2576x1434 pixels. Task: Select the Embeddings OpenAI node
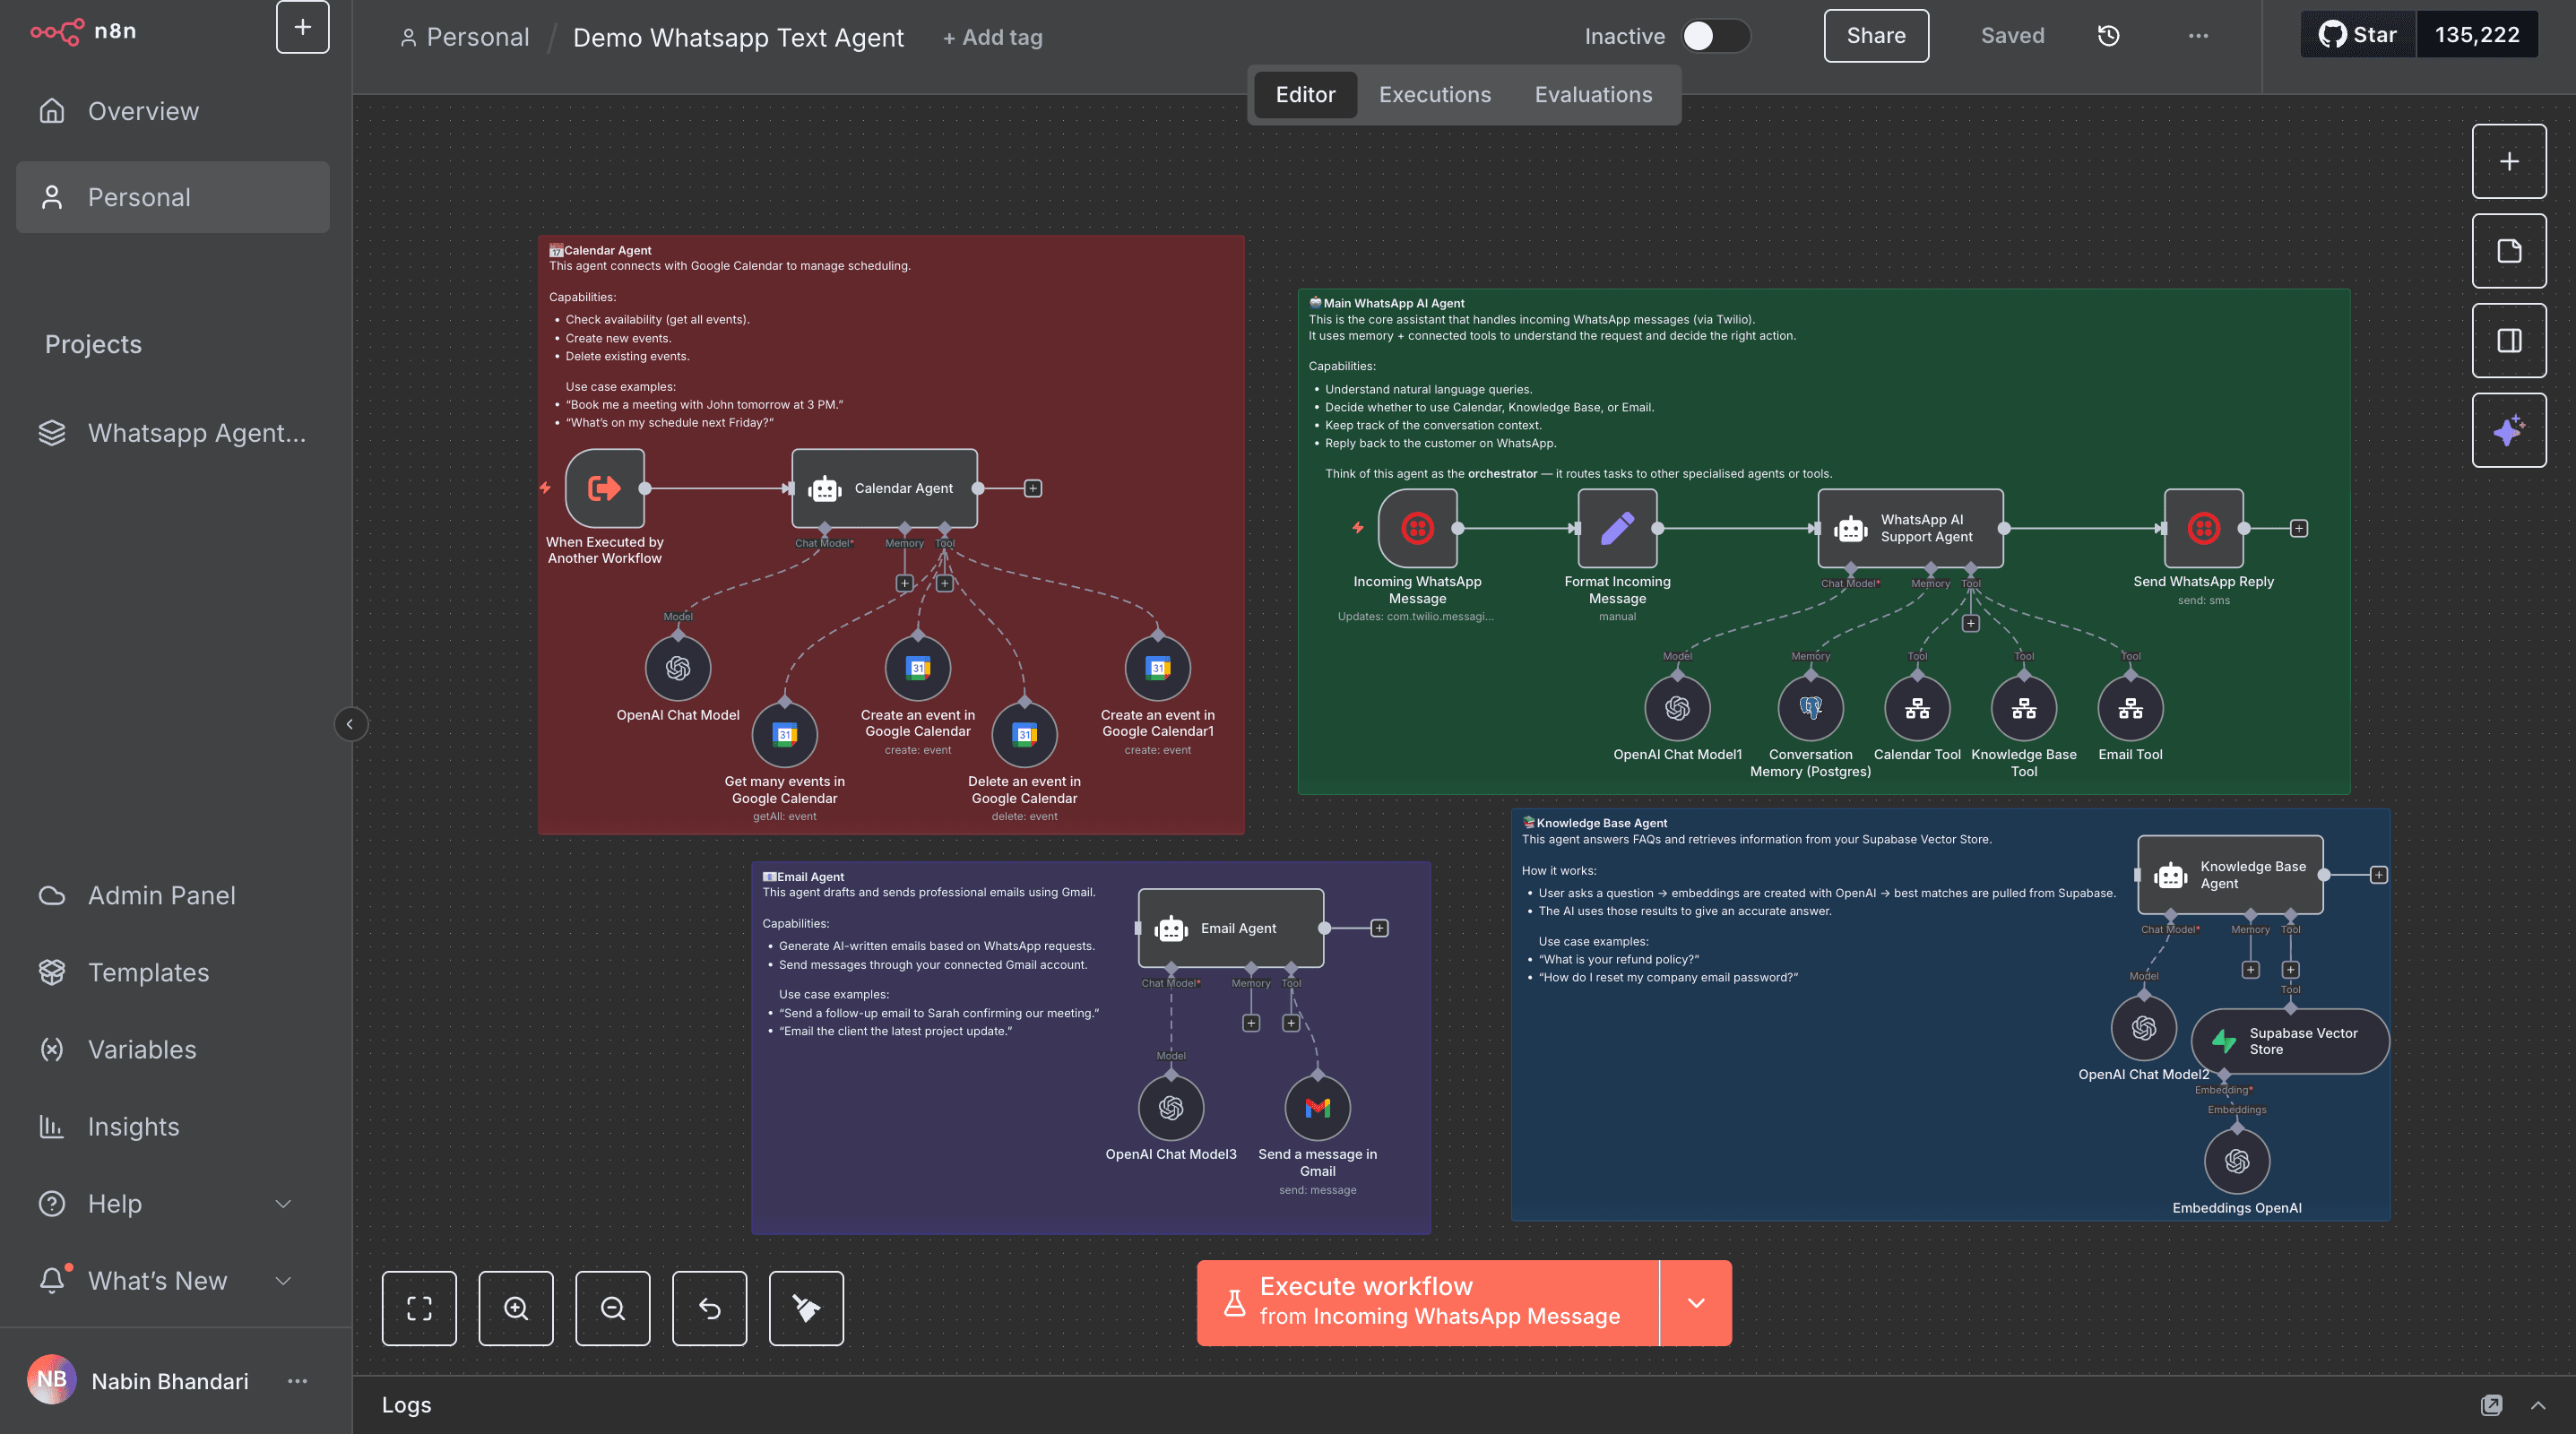[2237, 1161]
